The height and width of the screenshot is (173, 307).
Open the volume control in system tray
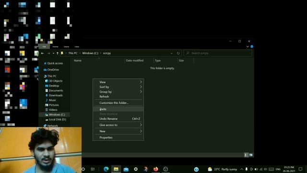(x=265, y=169)
